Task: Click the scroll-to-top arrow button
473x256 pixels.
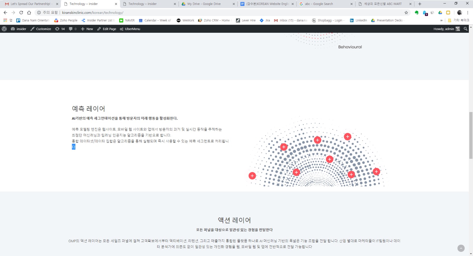Action: [x=461, y=248]
